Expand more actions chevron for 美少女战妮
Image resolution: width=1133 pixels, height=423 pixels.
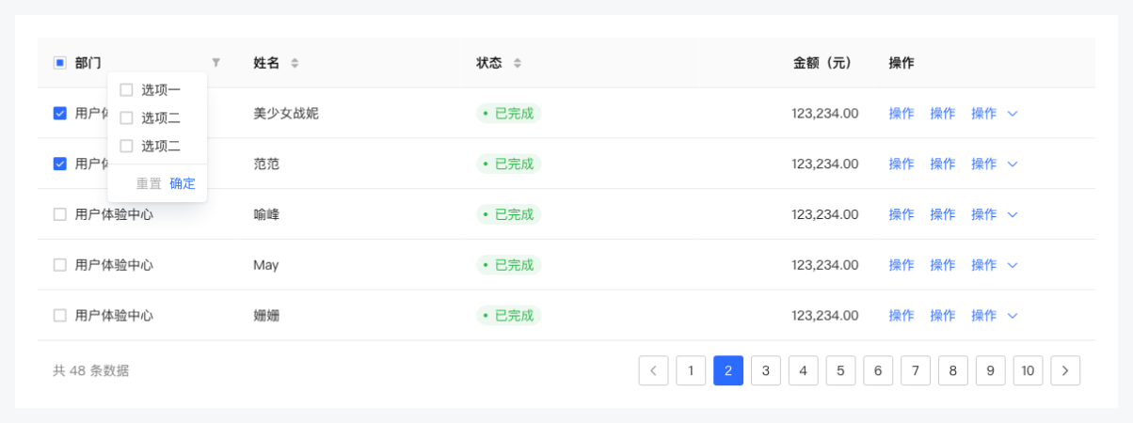tap(1013, 114)
